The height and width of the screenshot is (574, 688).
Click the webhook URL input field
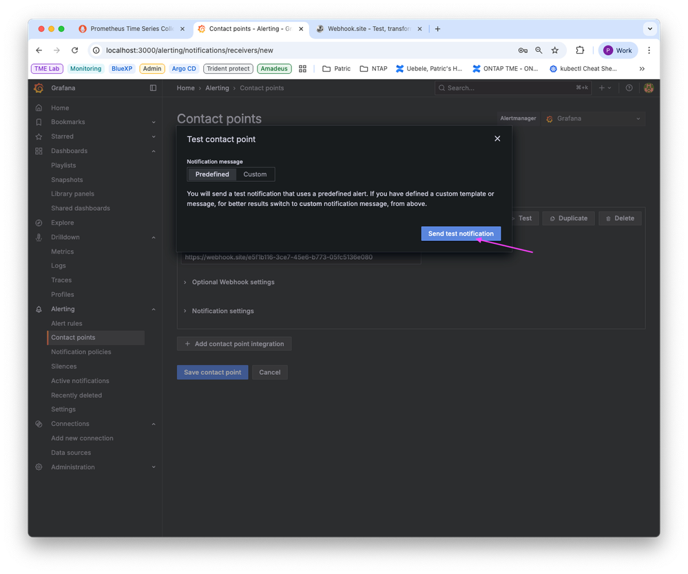tap(301, 257)
